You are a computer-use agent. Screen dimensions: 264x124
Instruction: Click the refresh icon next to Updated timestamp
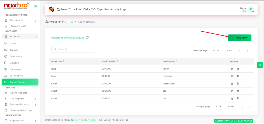[x=87, y=38]
